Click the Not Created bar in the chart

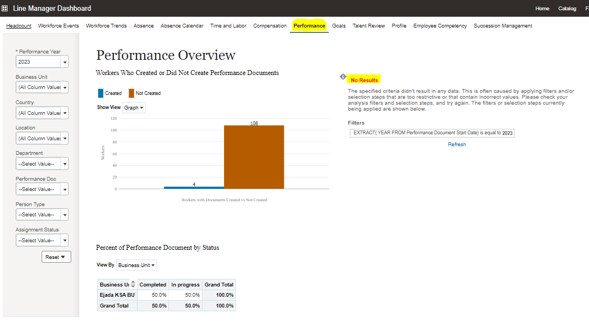(254, 156)
